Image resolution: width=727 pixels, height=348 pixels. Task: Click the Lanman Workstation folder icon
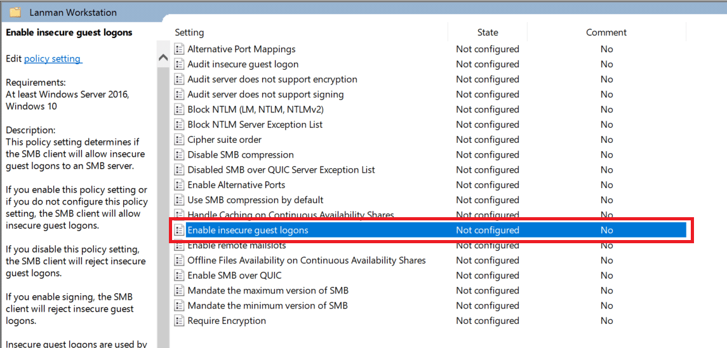15,12
